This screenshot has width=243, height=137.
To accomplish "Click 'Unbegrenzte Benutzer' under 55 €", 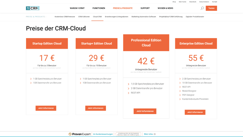I will coord(196,66).
